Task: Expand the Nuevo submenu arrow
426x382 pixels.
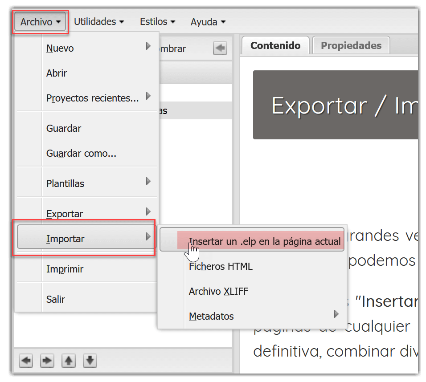Action: (x=148, y=46)
